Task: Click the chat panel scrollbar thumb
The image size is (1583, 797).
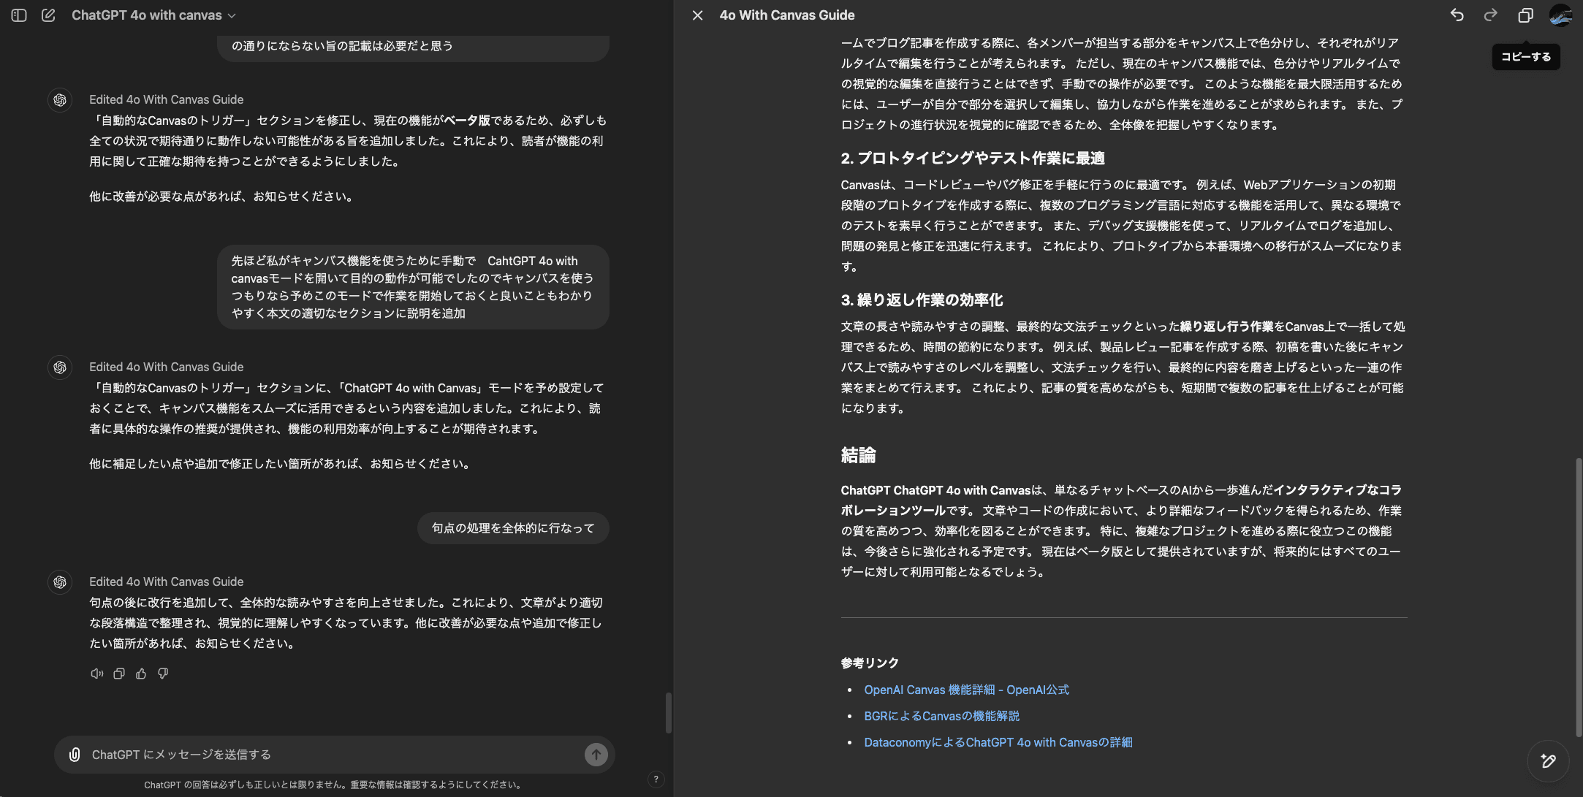Action: (668, 712)
